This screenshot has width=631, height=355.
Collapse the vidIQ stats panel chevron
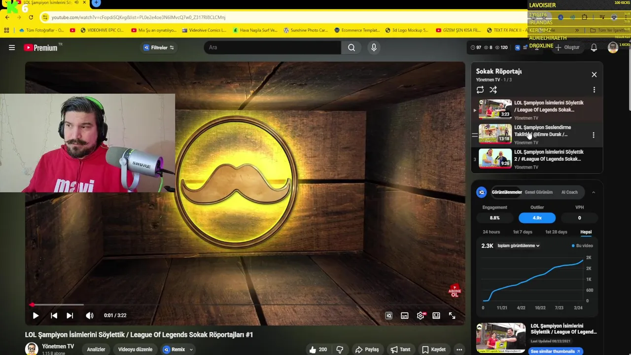(x=594, y=192)
